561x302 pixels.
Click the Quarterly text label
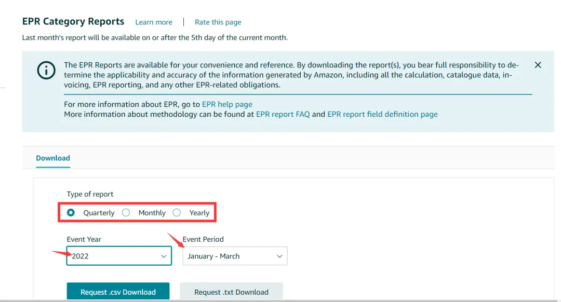tap(99, 213)
